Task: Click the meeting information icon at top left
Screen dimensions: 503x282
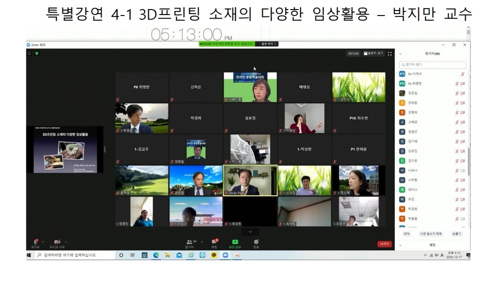Action: click(x=30, y=53)
